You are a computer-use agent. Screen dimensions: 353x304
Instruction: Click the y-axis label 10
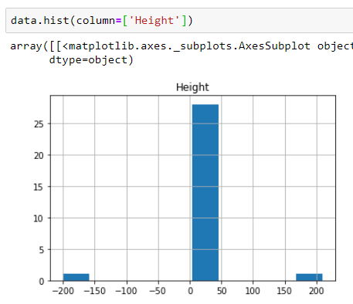tap(39, 218)
